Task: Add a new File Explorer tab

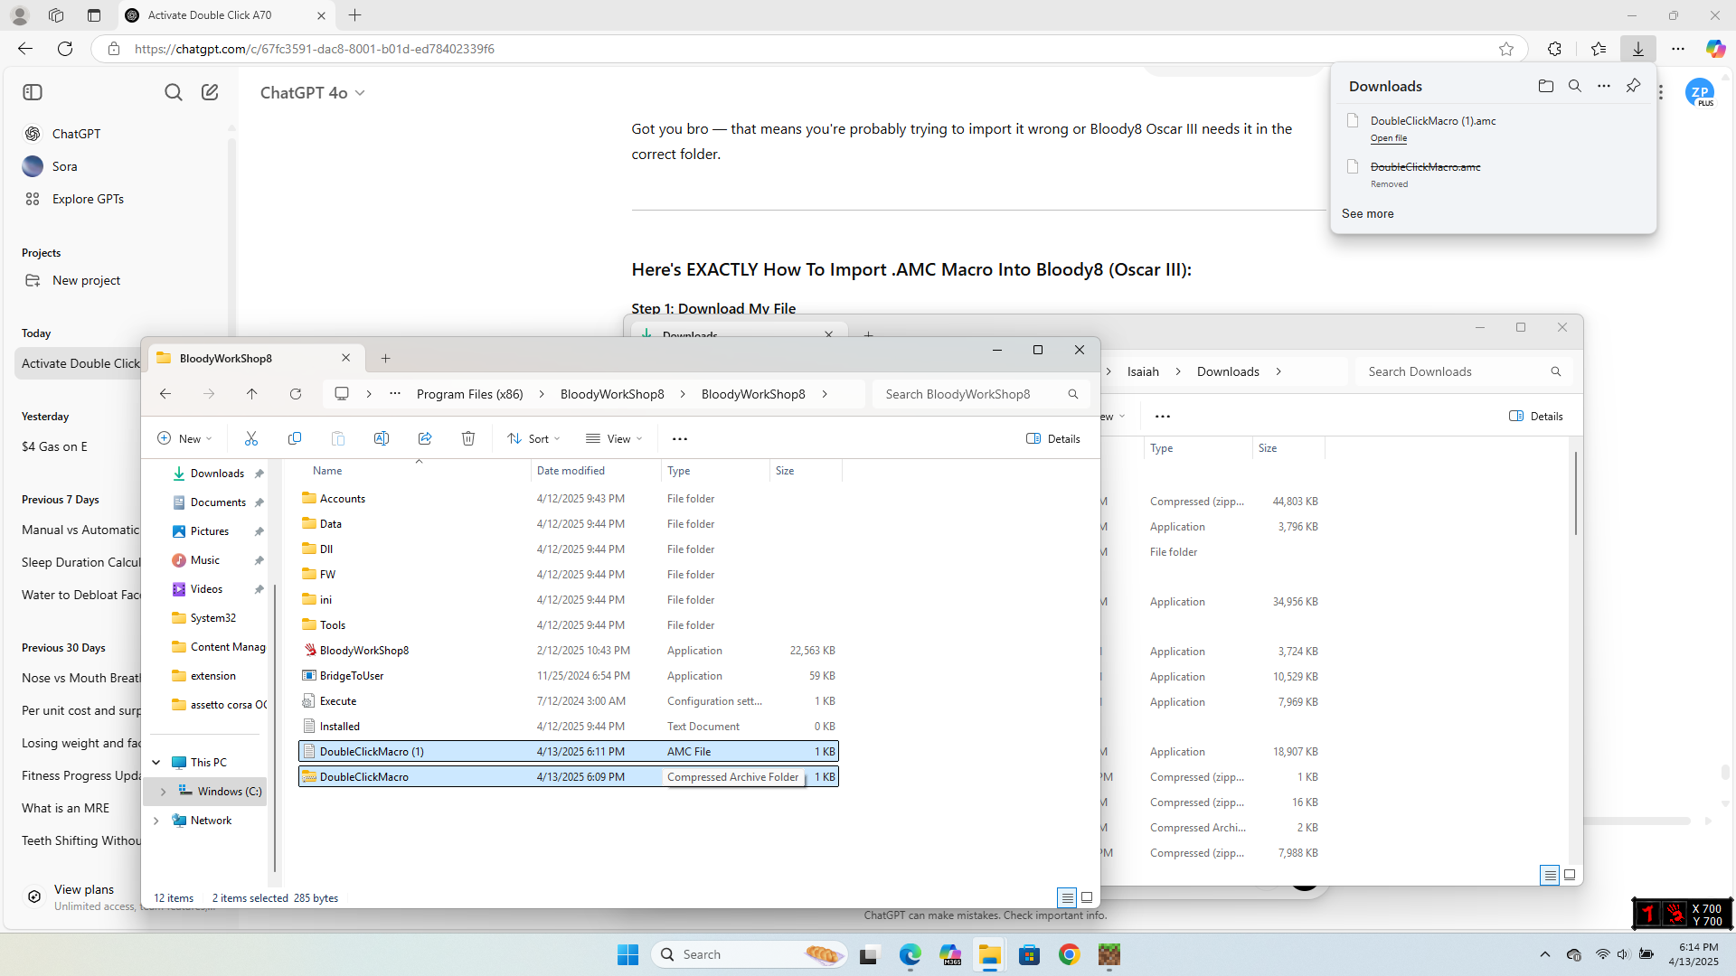Action: (x=386, y=359)
